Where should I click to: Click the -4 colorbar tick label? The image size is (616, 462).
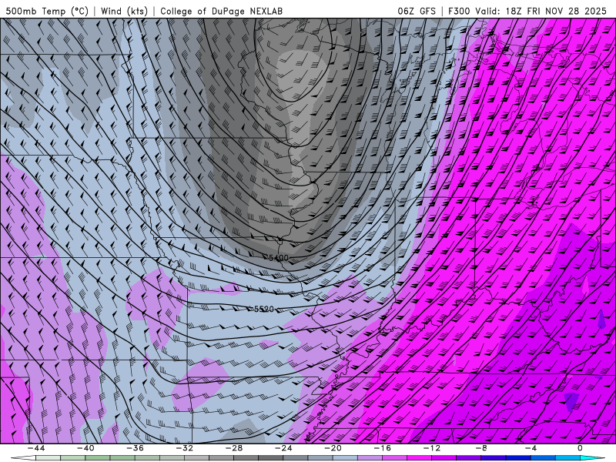coord(531,448)
